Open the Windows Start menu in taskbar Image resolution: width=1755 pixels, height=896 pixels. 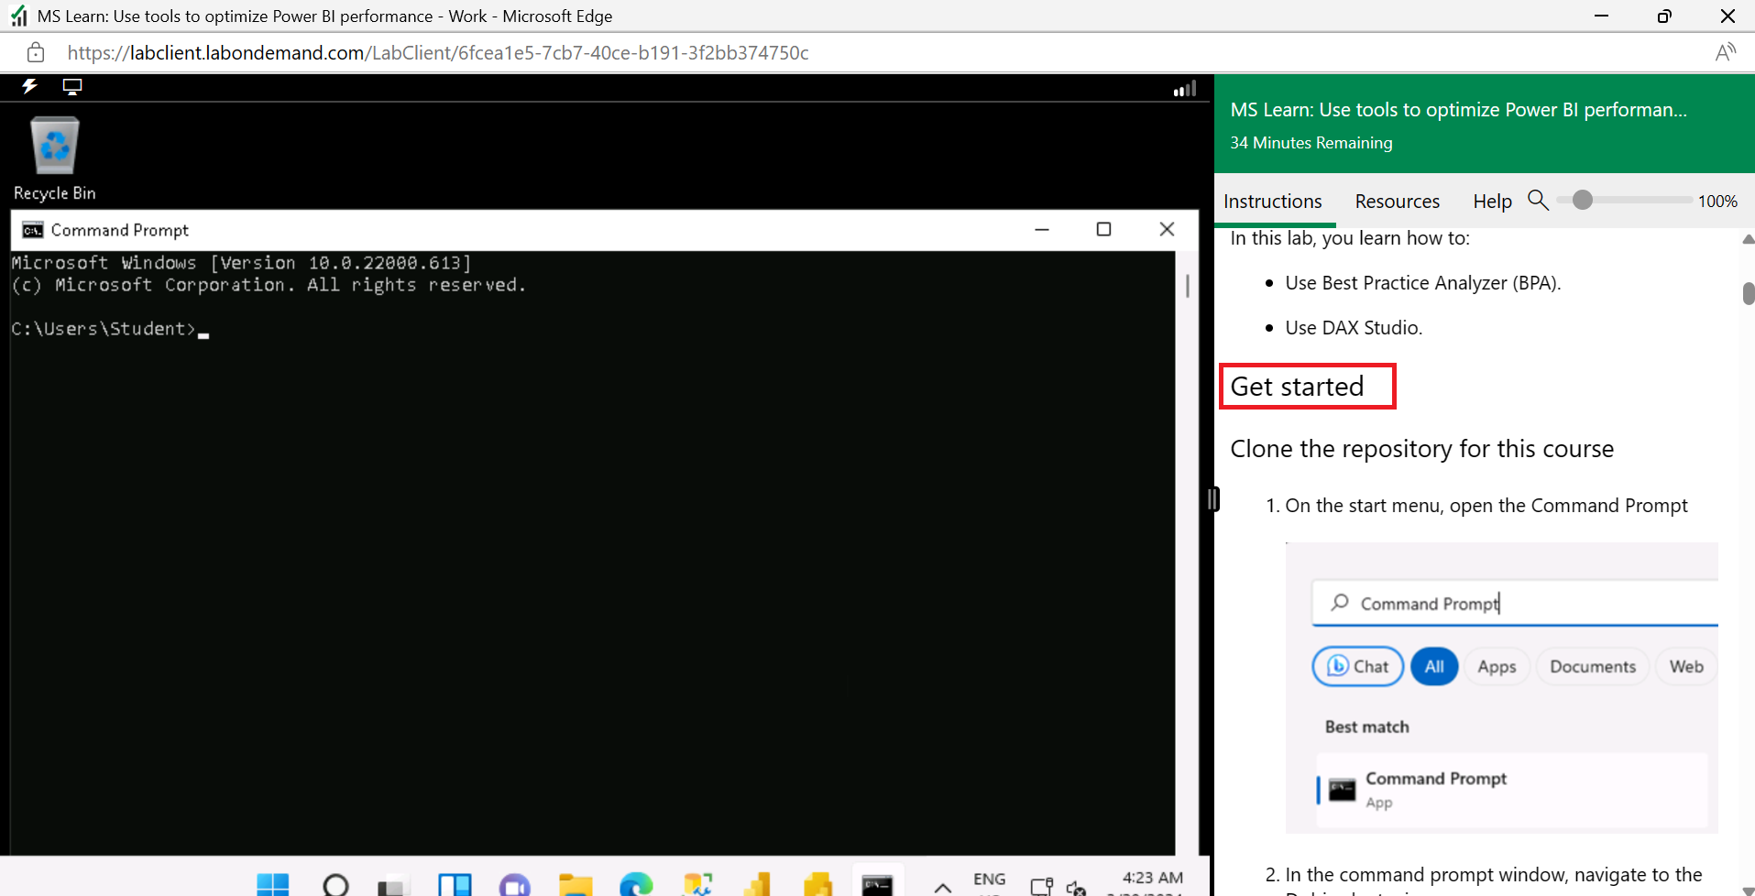273,884
